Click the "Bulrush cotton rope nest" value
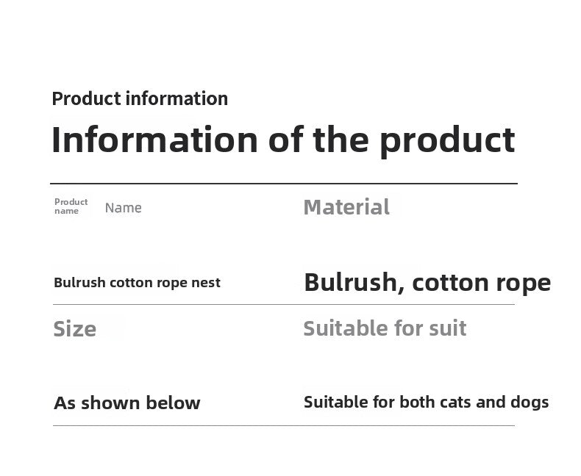 point(137,283)
